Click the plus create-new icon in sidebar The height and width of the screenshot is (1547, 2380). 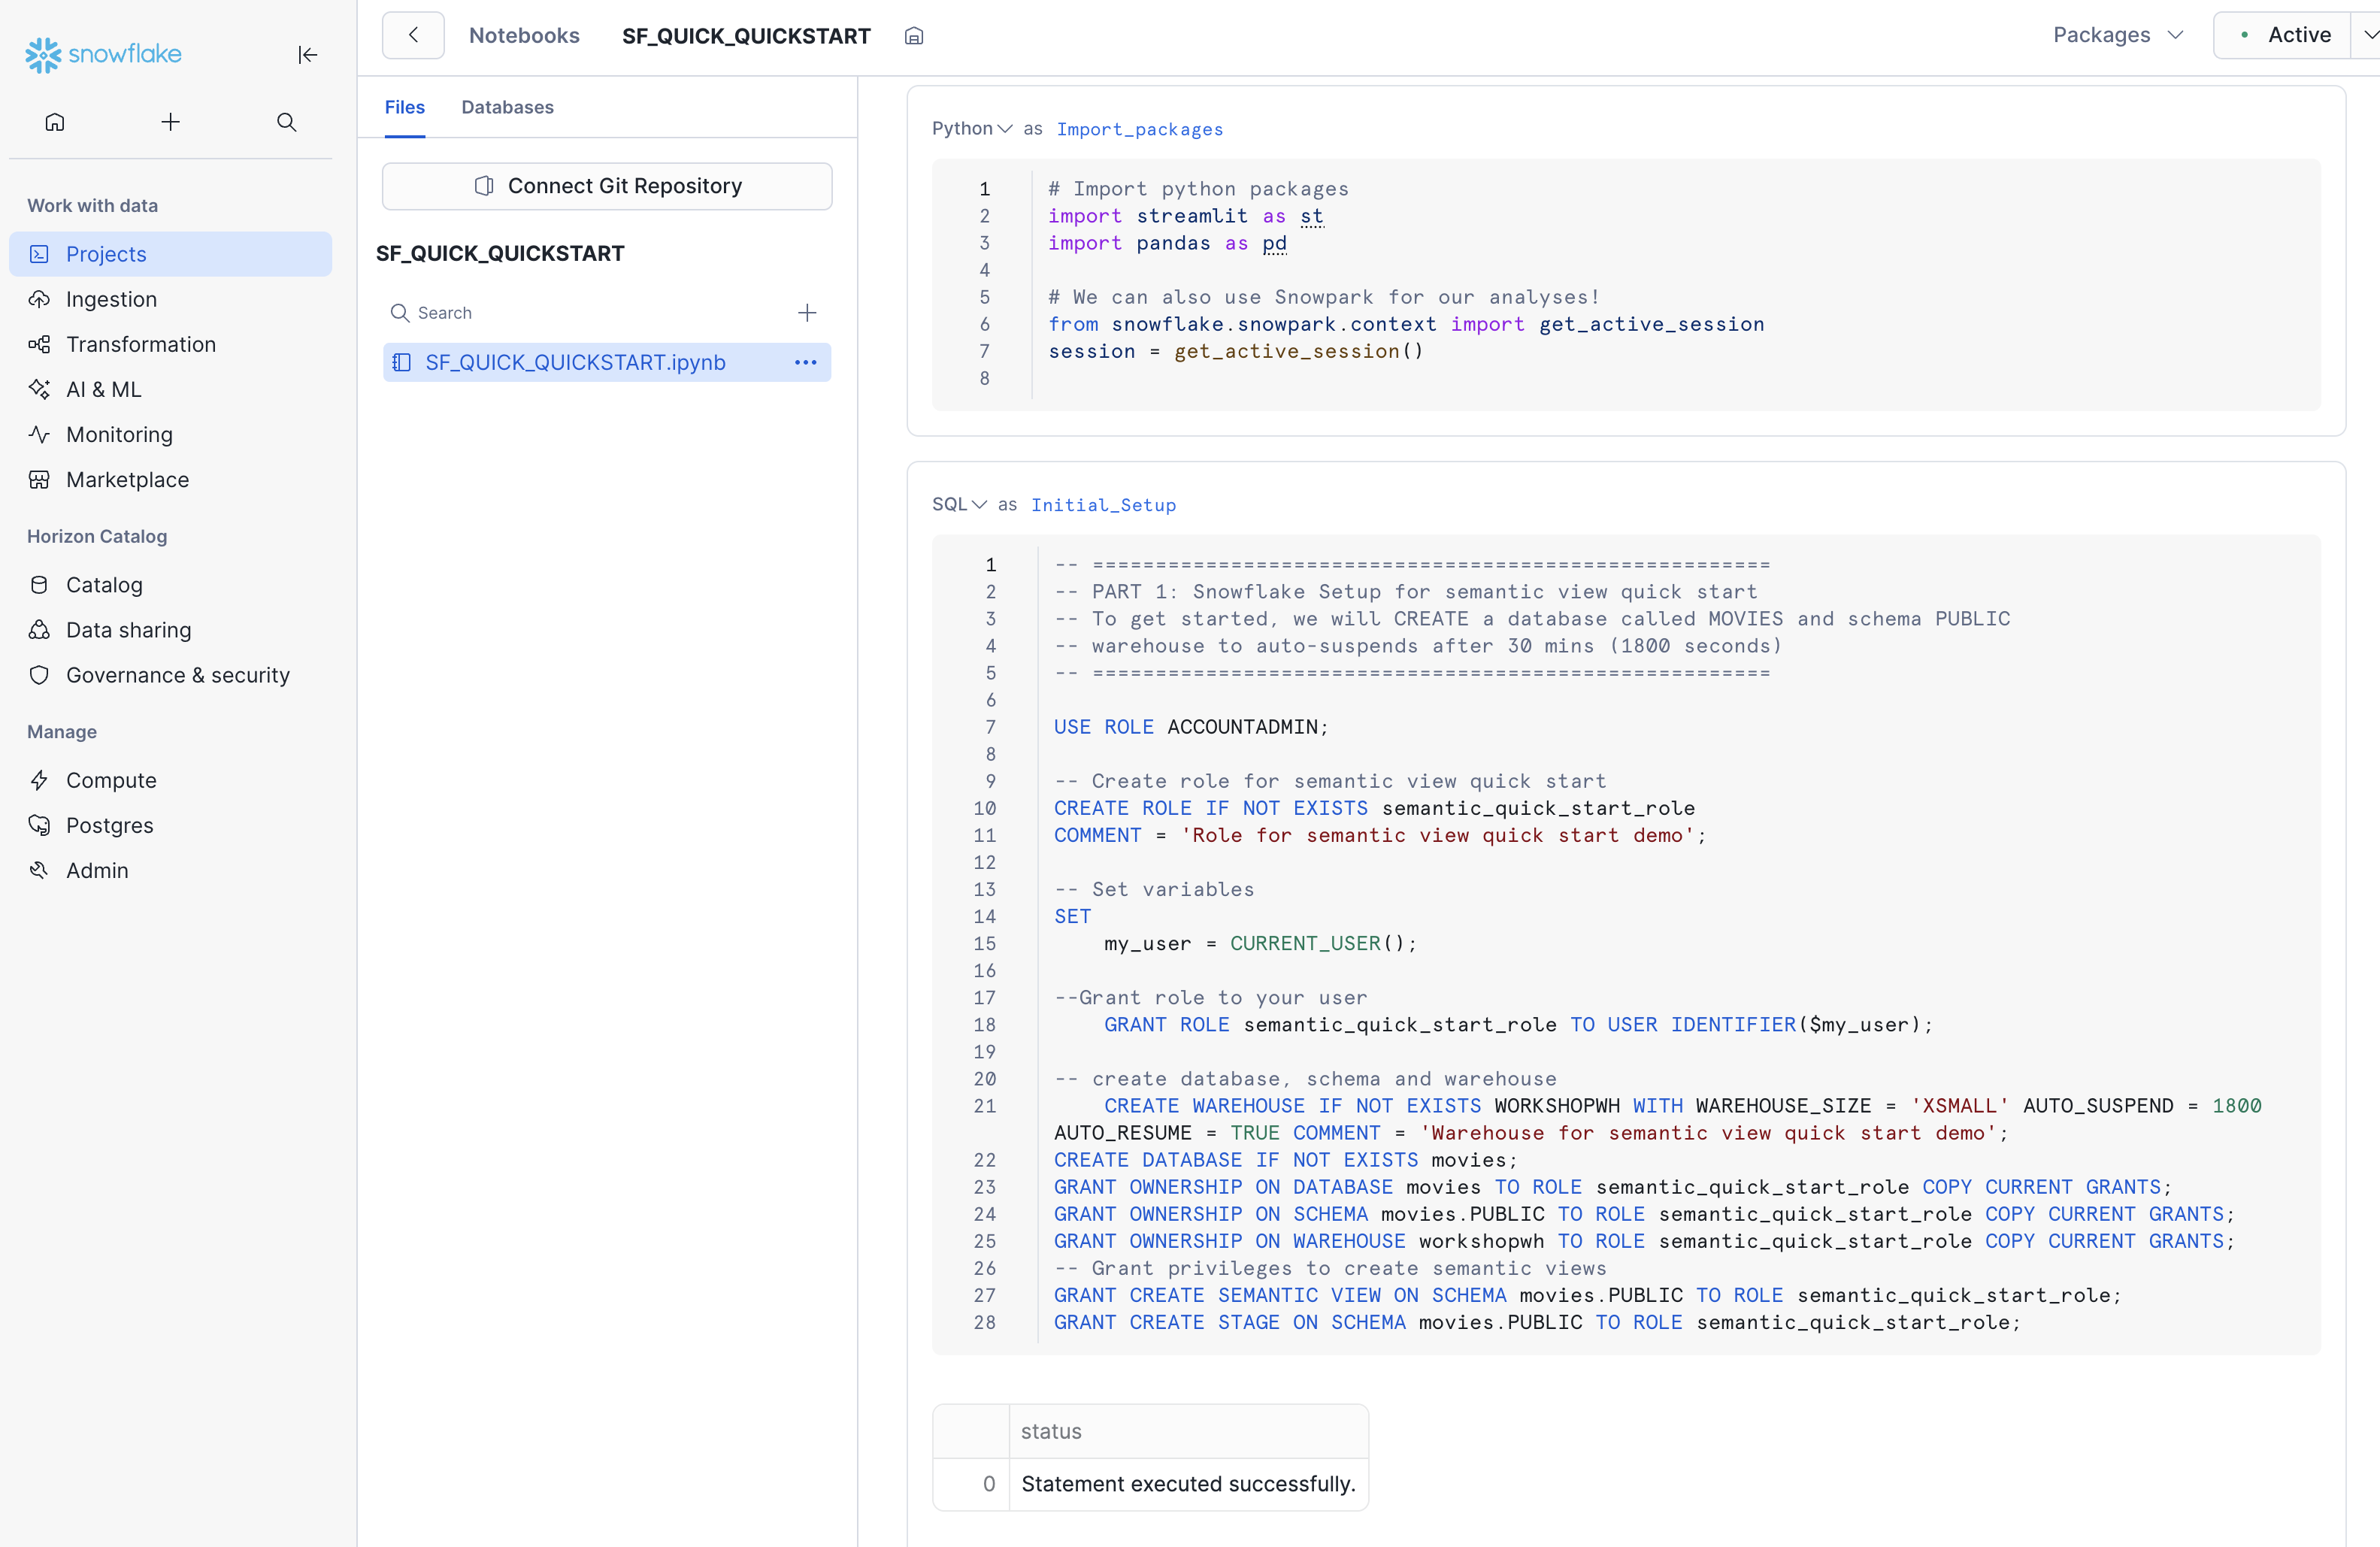(171, 122)
